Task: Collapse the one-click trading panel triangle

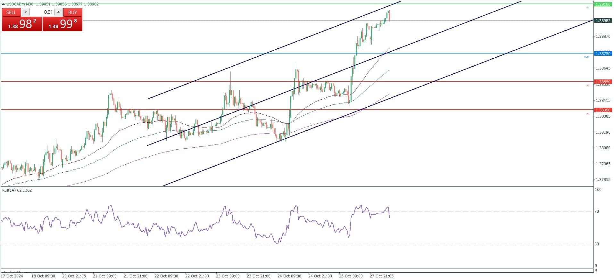Action: click(4, 4)
